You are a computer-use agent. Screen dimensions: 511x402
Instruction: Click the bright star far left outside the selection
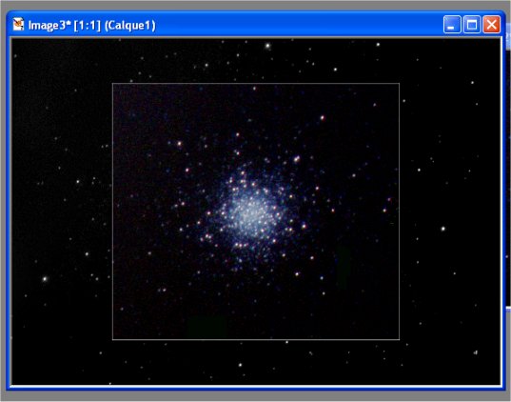point(45,279)
